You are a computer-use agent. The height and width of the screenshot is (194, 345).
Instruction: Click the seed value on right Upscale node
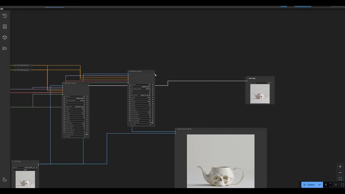point(141,87)
